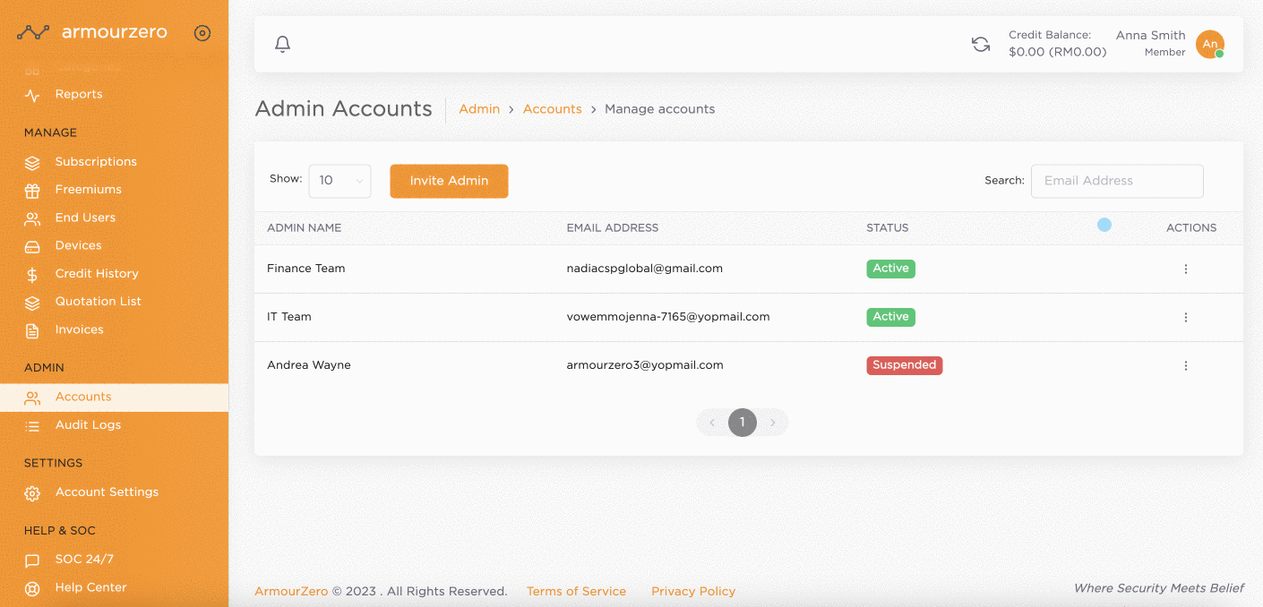This screenshot has width=1263, height=607.
Task: Click the armourzero logo icon
Action: point(33,32)
